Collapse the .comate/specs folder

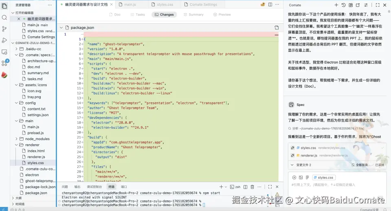point(16,55)
